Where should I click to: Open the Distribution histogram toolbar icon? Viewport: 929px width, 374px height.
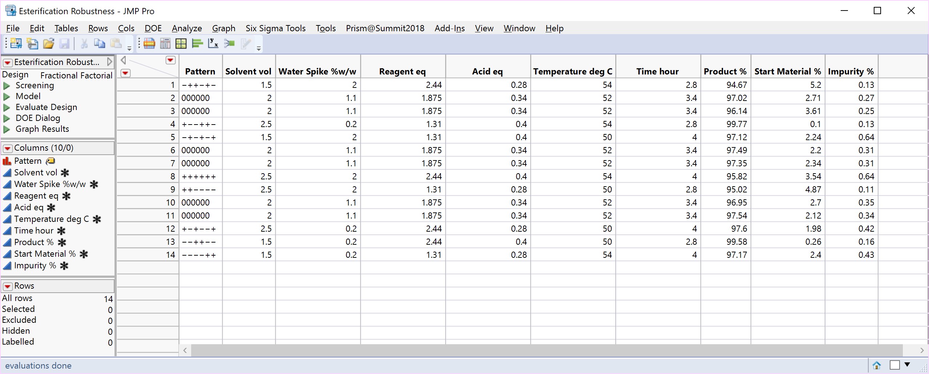coord(197,44)
